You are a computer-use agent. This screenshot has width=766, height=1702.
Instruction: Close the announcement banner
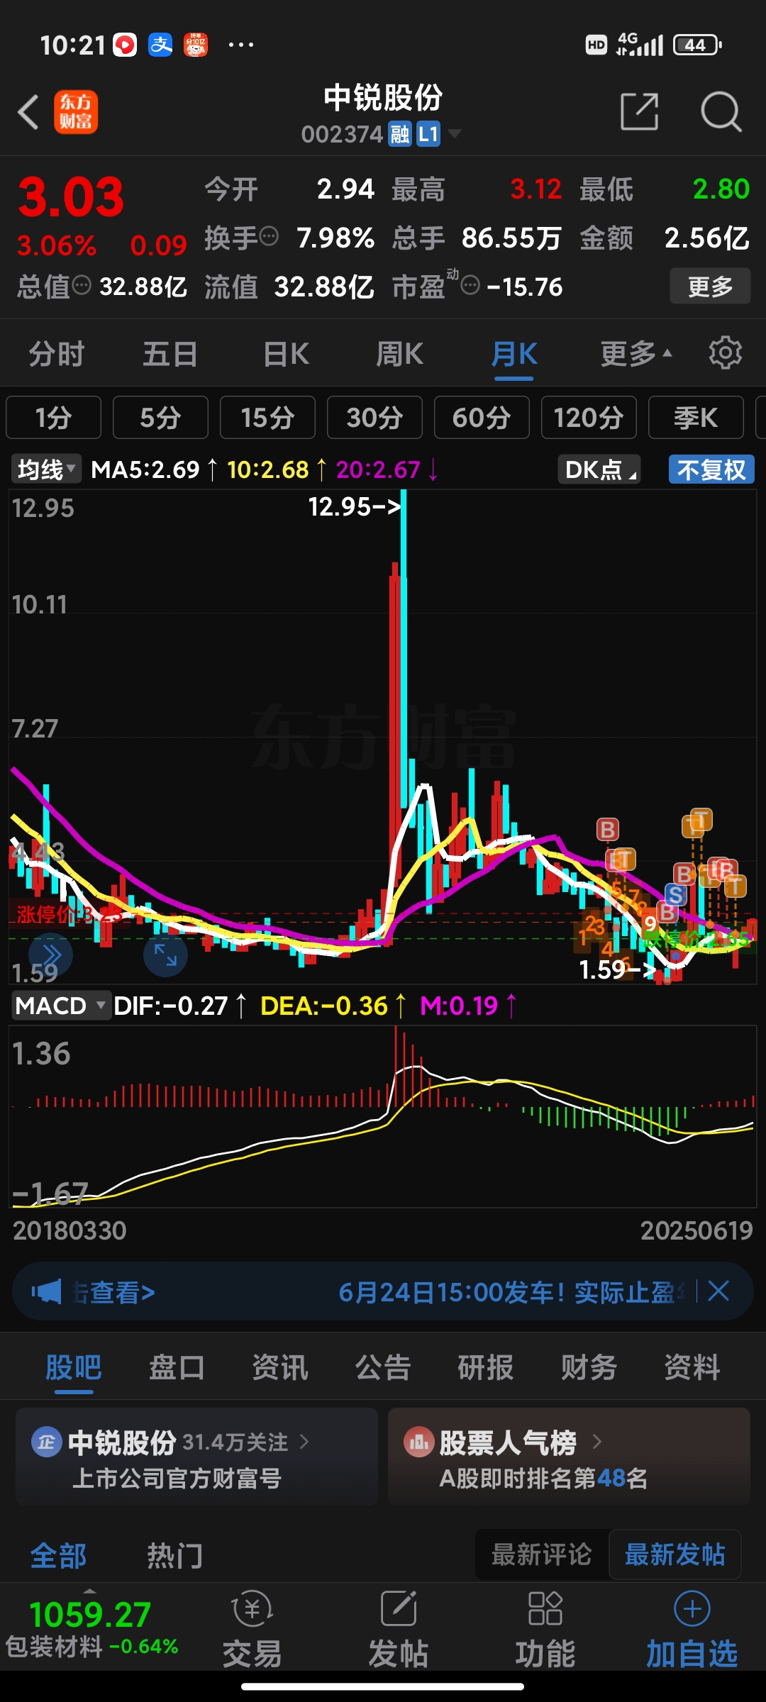pyautogui.click(x=718, y=1291)
